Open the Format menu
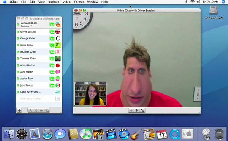Image resolution: width=228 pixels, height=141 pixels. coord(79,2)
